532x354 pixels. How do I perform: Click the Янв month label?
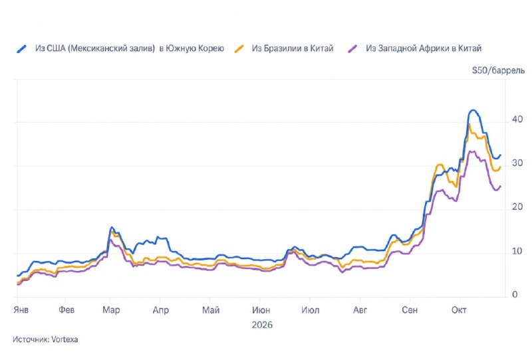click(21, 310)
